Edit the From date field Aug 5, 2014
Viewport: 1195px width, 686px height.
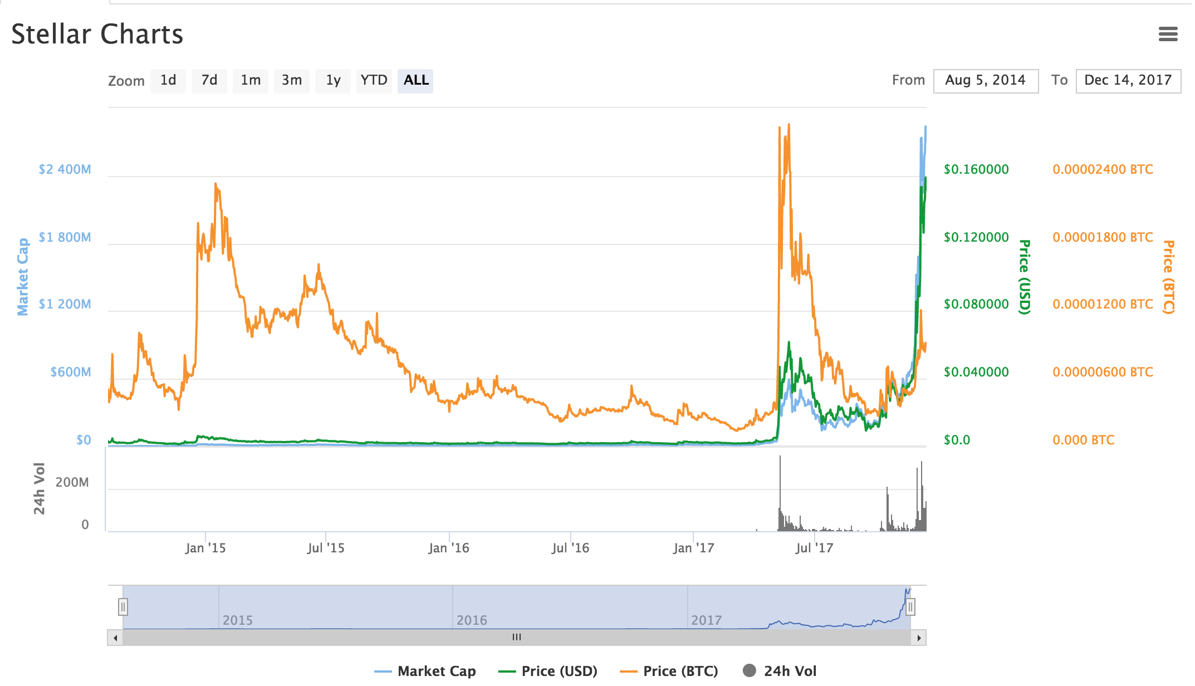[986, 81]
